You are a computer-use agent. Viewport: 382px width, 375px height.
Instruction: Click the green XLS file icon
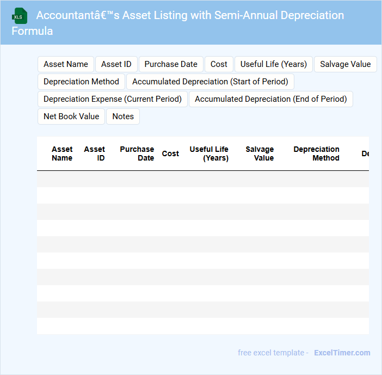(20, 16)
